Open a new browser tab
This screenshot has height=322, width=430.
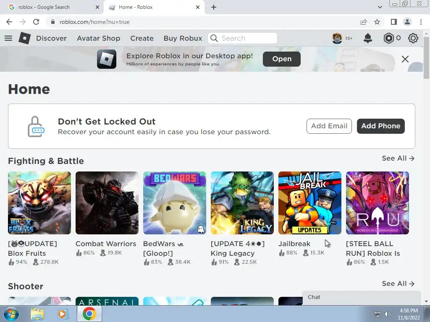click(x=214, y=7)
